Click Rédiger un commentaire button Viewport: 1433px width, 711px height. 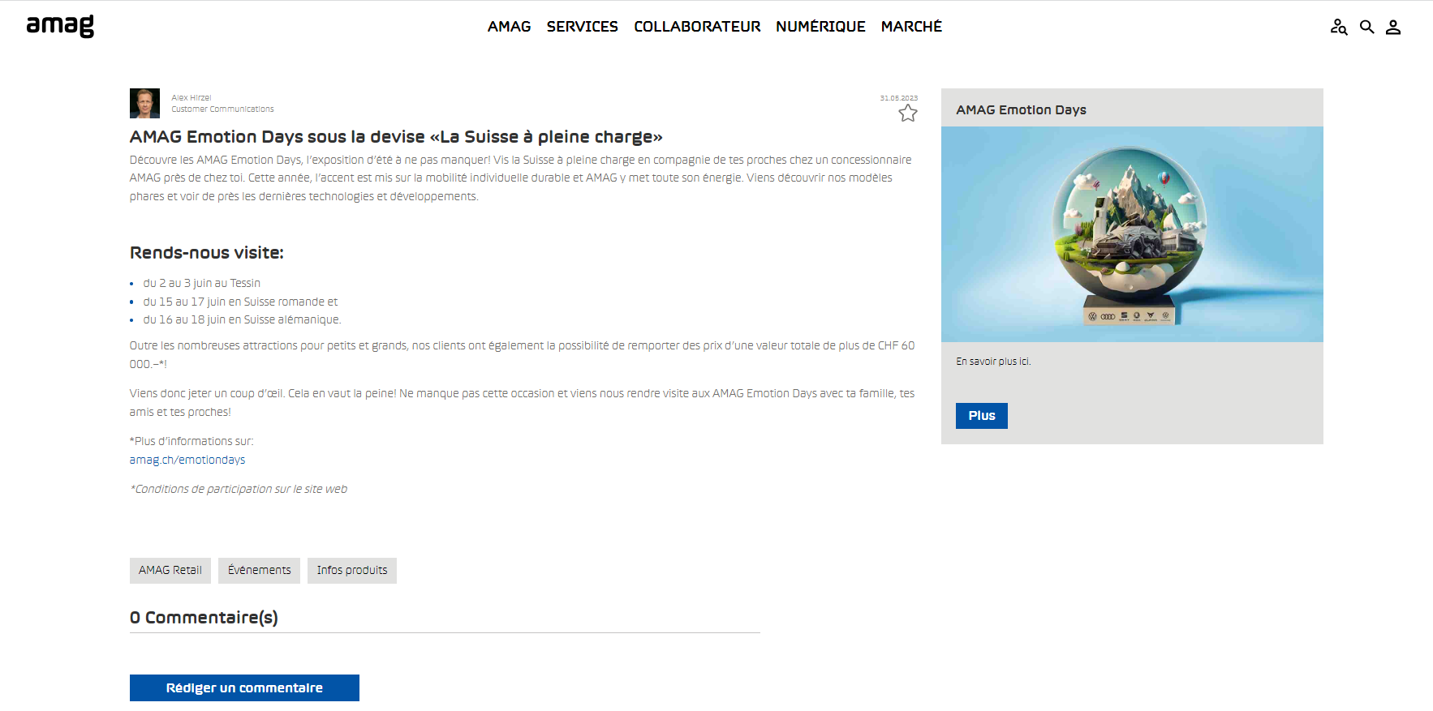(x=244, y=688)
